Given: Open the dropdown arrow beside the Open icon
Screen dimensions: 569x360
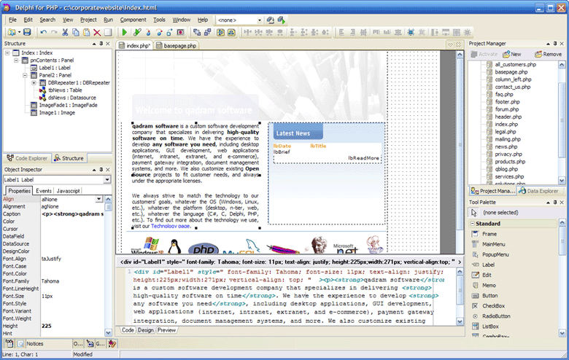Looking at the screenshot, I should pyautogui.click(x=19, y=32).
